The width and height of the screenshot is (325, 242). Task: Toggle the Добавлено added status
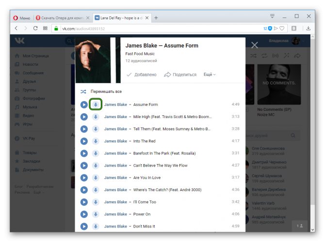142,75
